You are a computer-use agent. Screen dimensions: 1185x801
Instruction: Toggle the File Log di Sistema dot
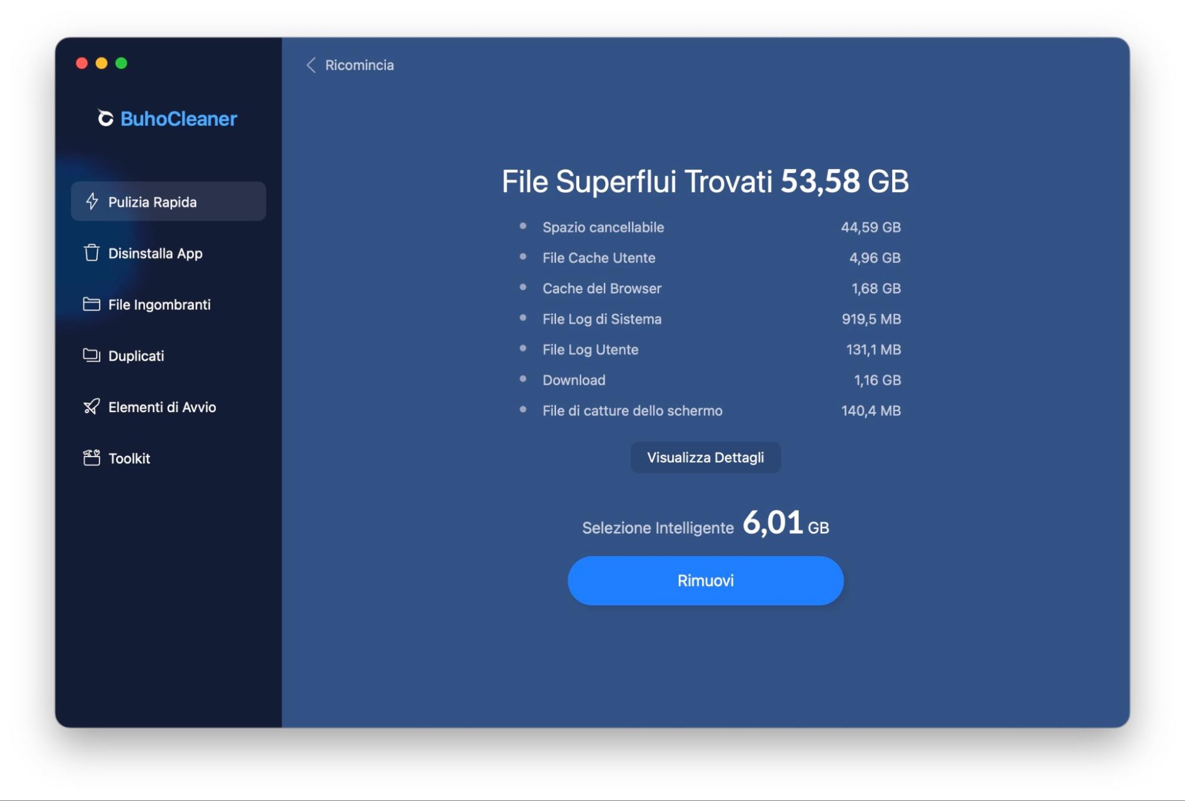[x=522, y=318]
